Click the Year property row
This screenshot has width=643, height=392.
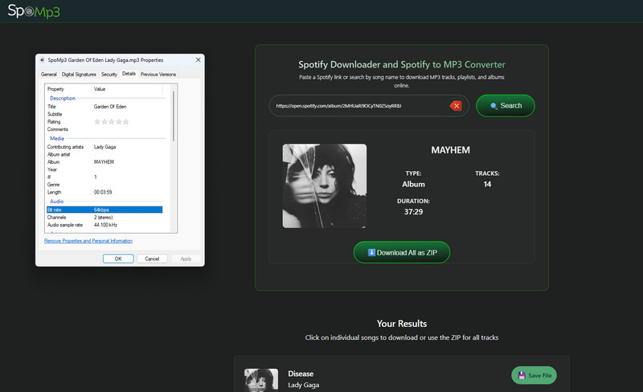(104, 169)
